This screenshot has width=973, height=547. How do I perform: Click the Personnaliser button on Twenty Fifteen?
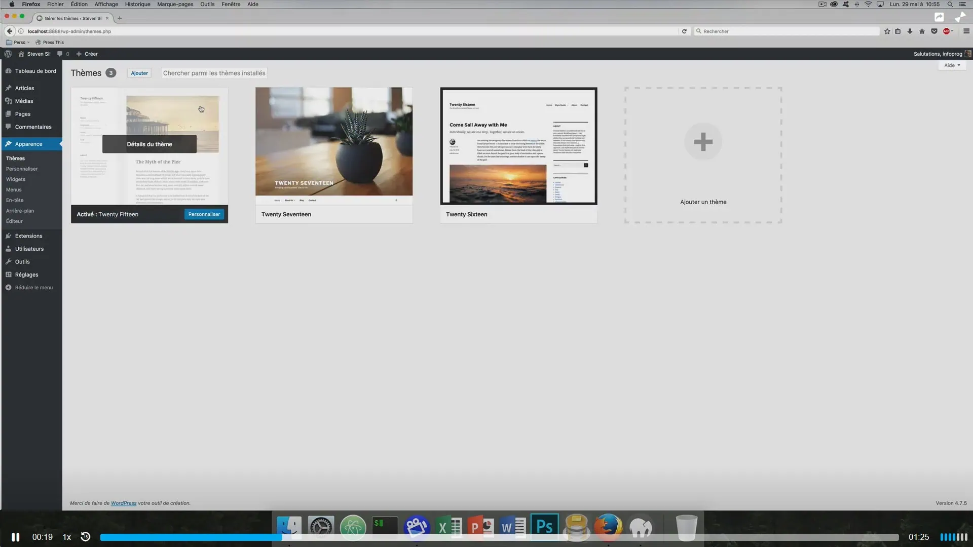(204, 214)
